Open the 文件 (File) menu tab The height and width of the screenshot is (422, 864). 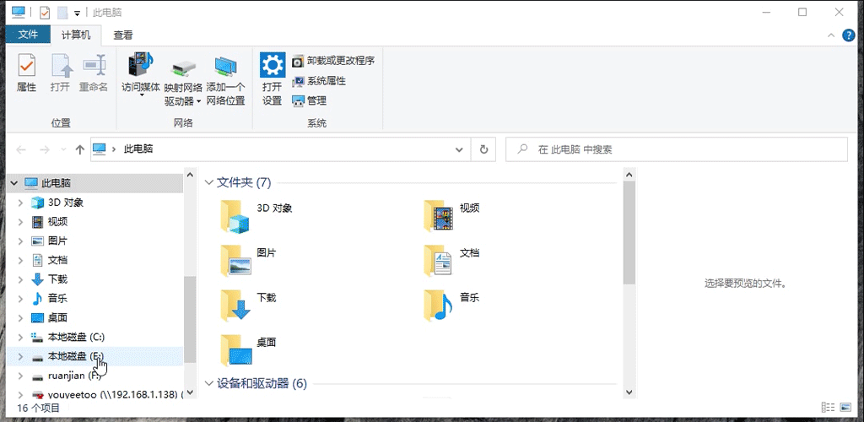(x=28, y=35)
